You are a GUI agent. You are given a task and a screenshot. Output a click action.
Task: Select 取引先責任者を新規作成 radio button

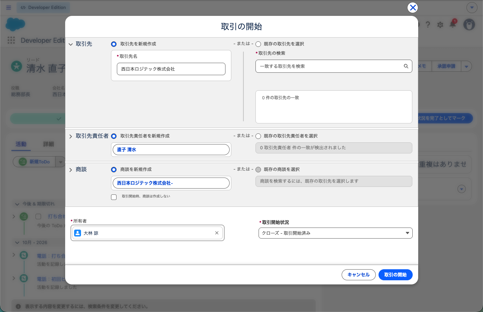(x=114, y=136)
